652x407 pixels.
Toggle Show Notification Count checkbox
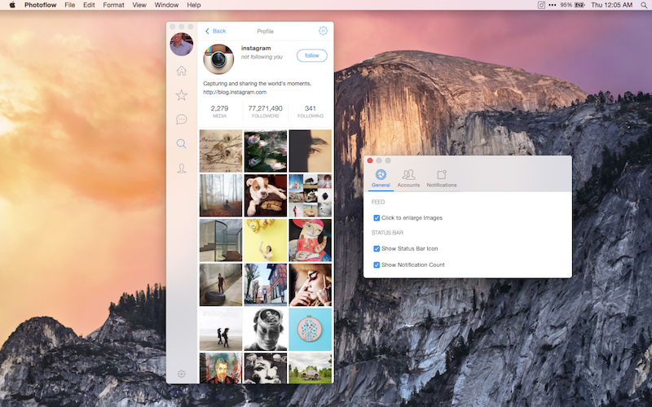pos(377,265)
